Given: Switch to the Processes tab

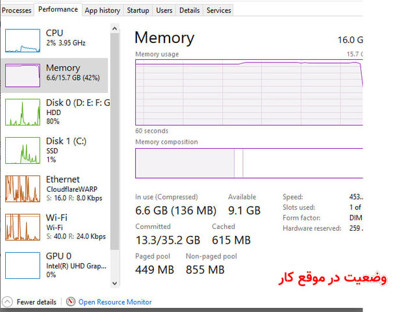Looking at the screenshot, I should [x=16, y=10].
